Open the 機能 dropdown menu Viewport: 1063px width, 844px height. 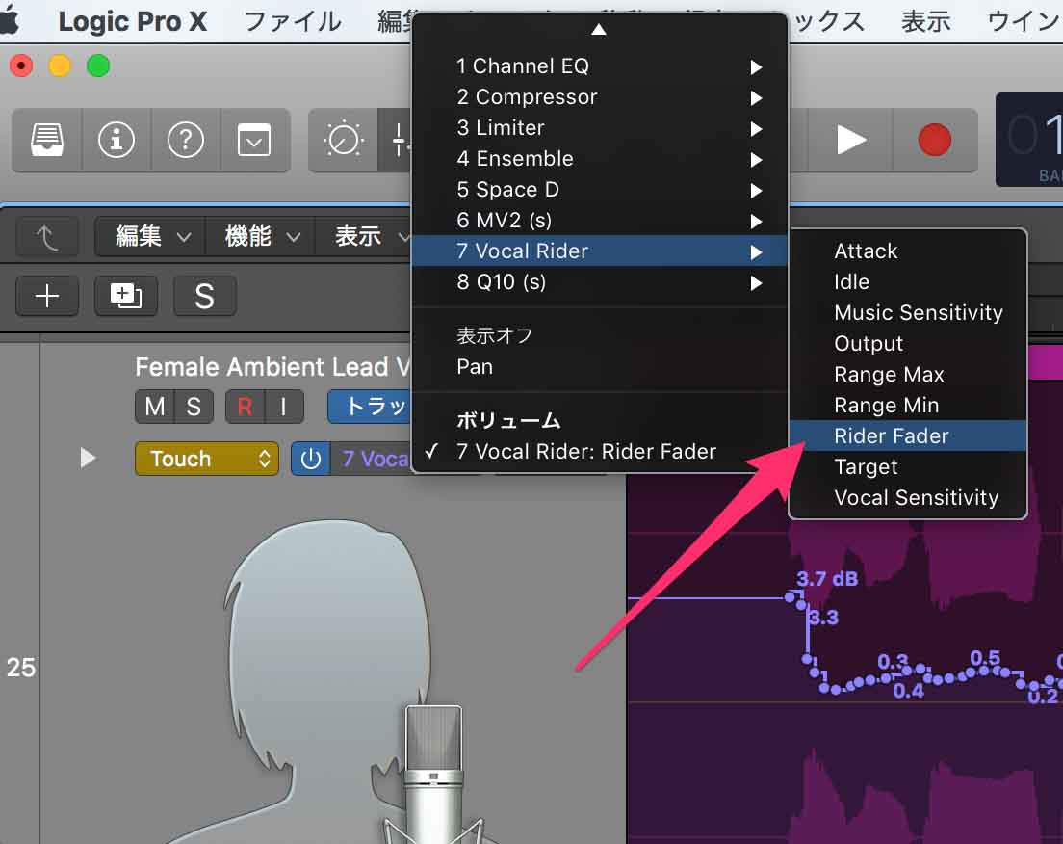(261, 237)
